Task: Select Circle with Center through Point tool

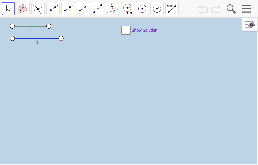Action: point(142,9)
